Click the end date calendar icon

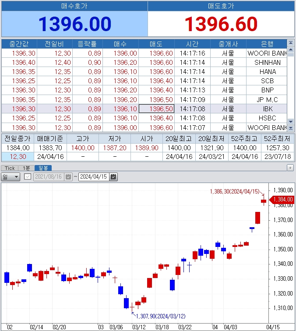(114, 177)
